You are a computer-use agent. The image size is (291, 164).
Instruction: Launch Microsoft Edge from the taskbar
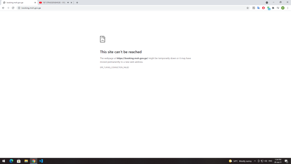[11, 161]
